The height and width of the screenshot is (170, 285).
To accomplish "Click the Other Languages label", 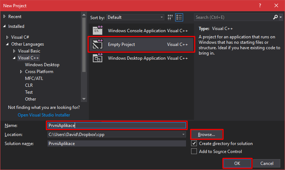I will coord(28,44).
